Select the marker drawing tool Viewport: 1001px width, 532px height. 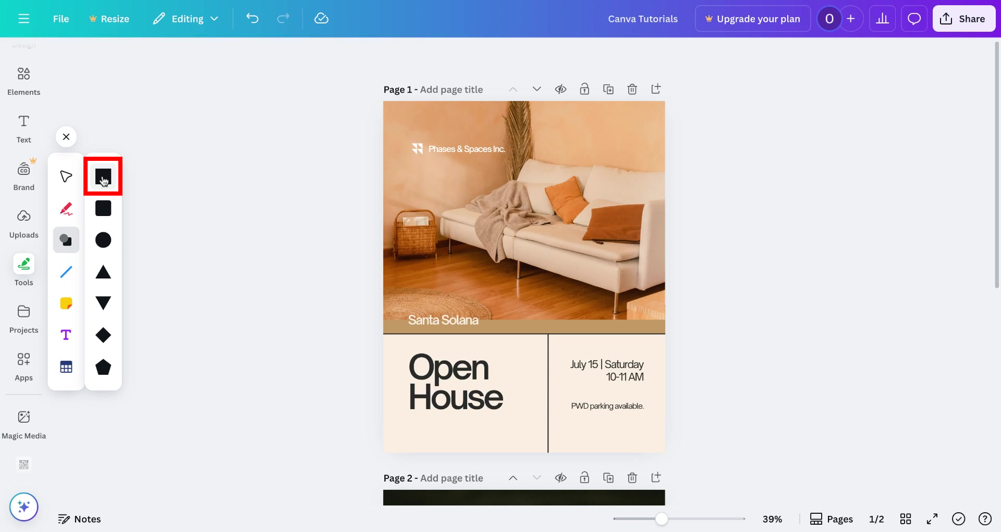coord(66,208)
